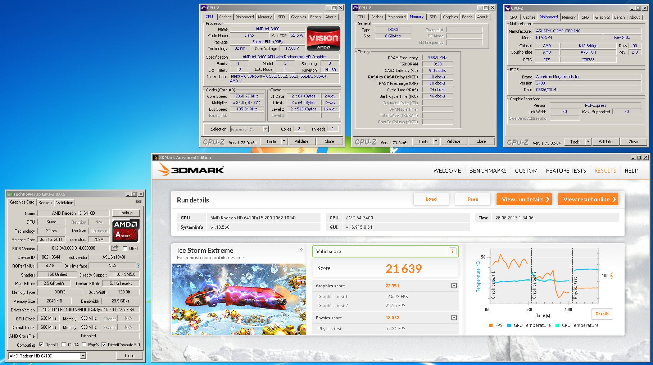
Task: Click the Graphics test 1 FPS row
Action: 385,297
